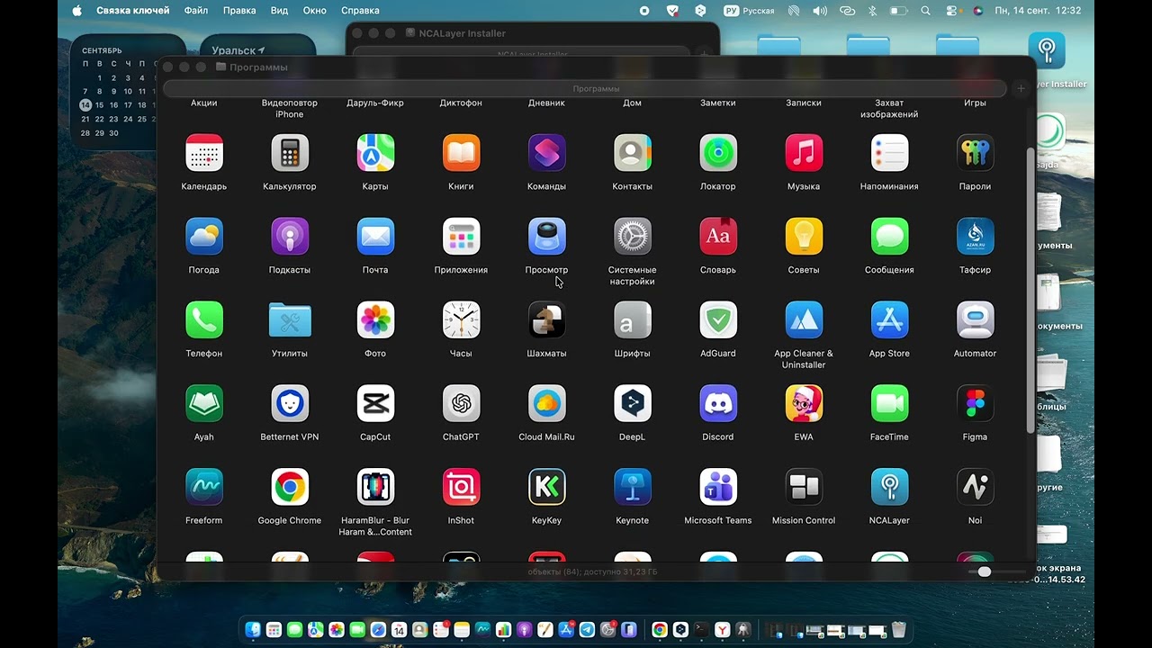Open the Утилиты folder
This screenshot has width=1152, height=648.
[290, 320]
